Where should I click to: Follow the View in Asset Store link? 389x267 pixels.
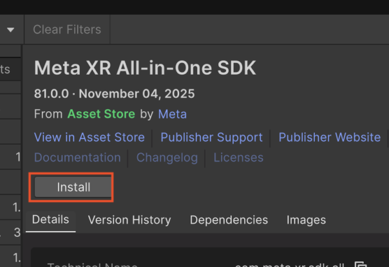pos(89,137)
